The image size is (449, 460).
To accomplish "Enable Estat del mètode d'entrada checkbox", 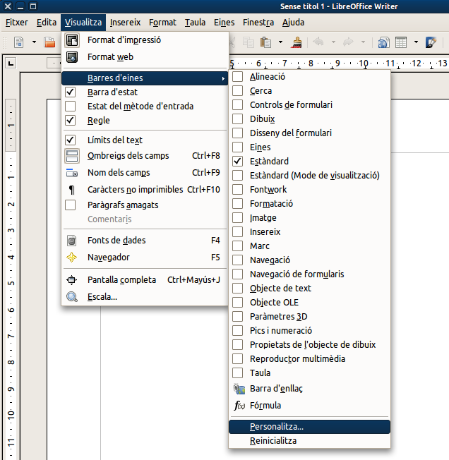I will point(71,107).
